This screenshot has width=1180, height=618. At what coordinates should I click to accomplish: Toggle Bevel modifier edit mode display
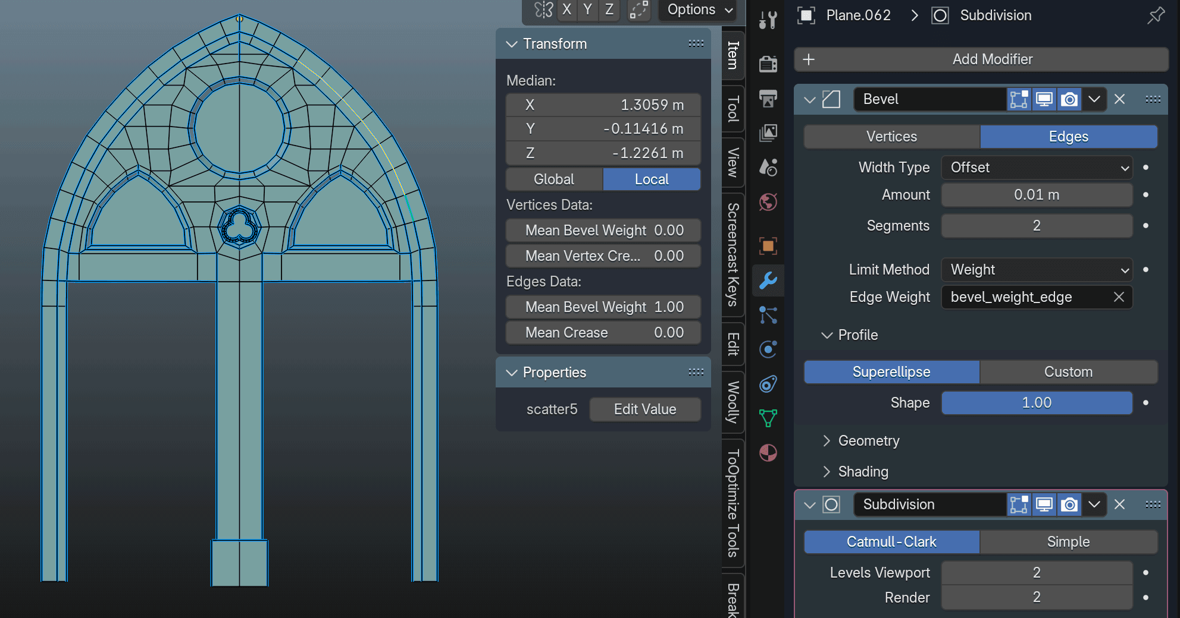click(x=1019, y=99)
